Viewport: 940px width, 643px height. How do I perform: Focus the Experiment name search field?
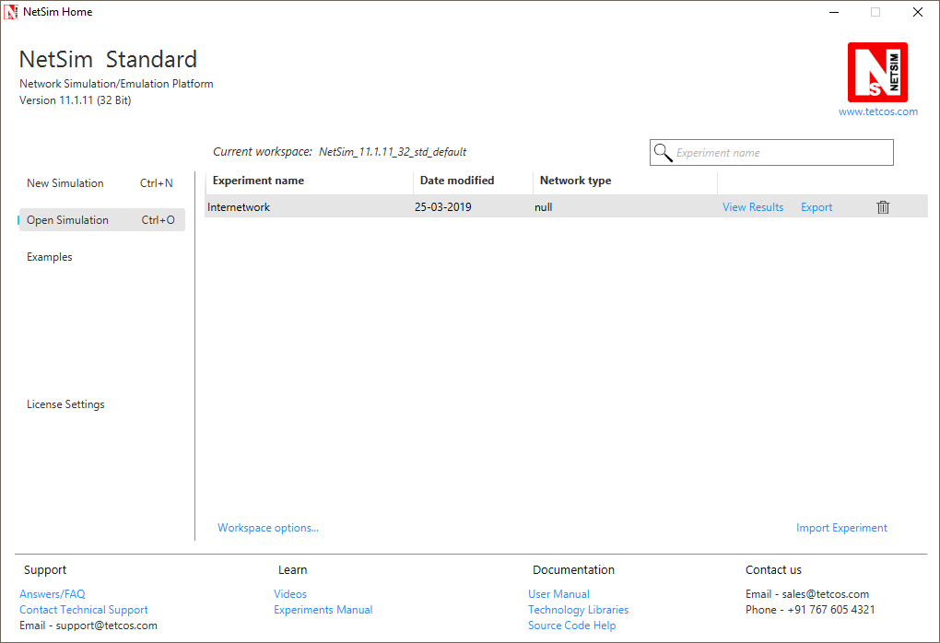click(771, 152)
